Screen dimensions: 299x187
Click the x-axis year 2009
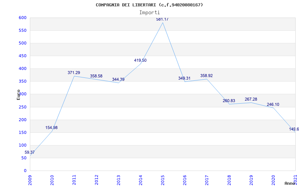(30, 180)
